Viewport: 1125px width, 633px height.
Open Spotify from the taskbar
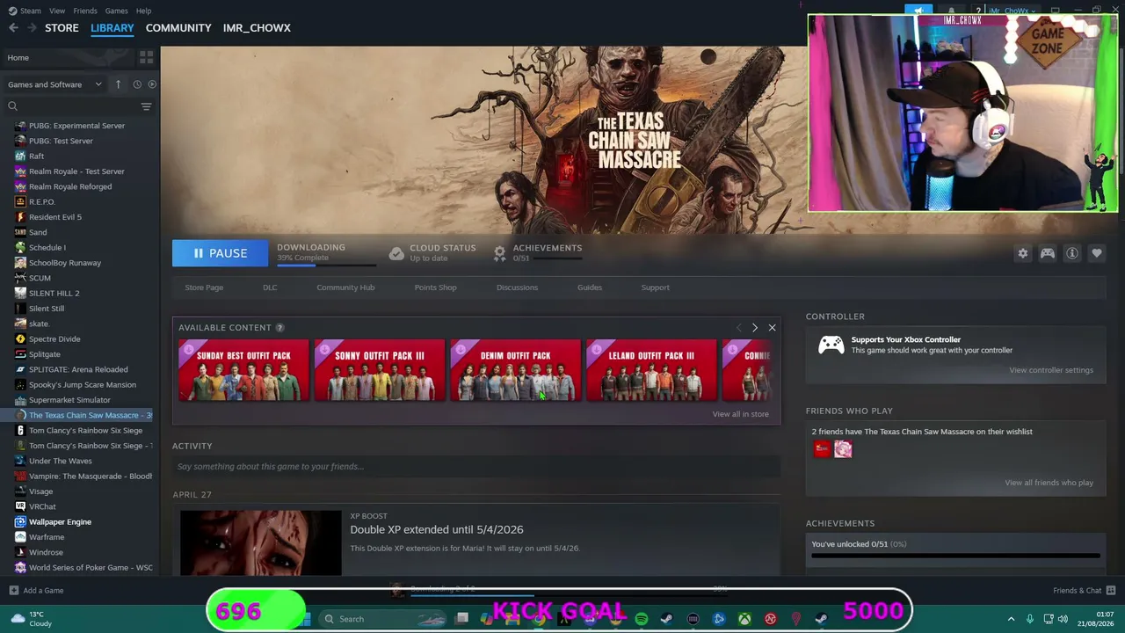tap(642, 619)
